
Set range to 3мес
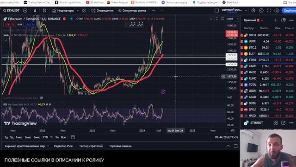(x=28, y=137)
